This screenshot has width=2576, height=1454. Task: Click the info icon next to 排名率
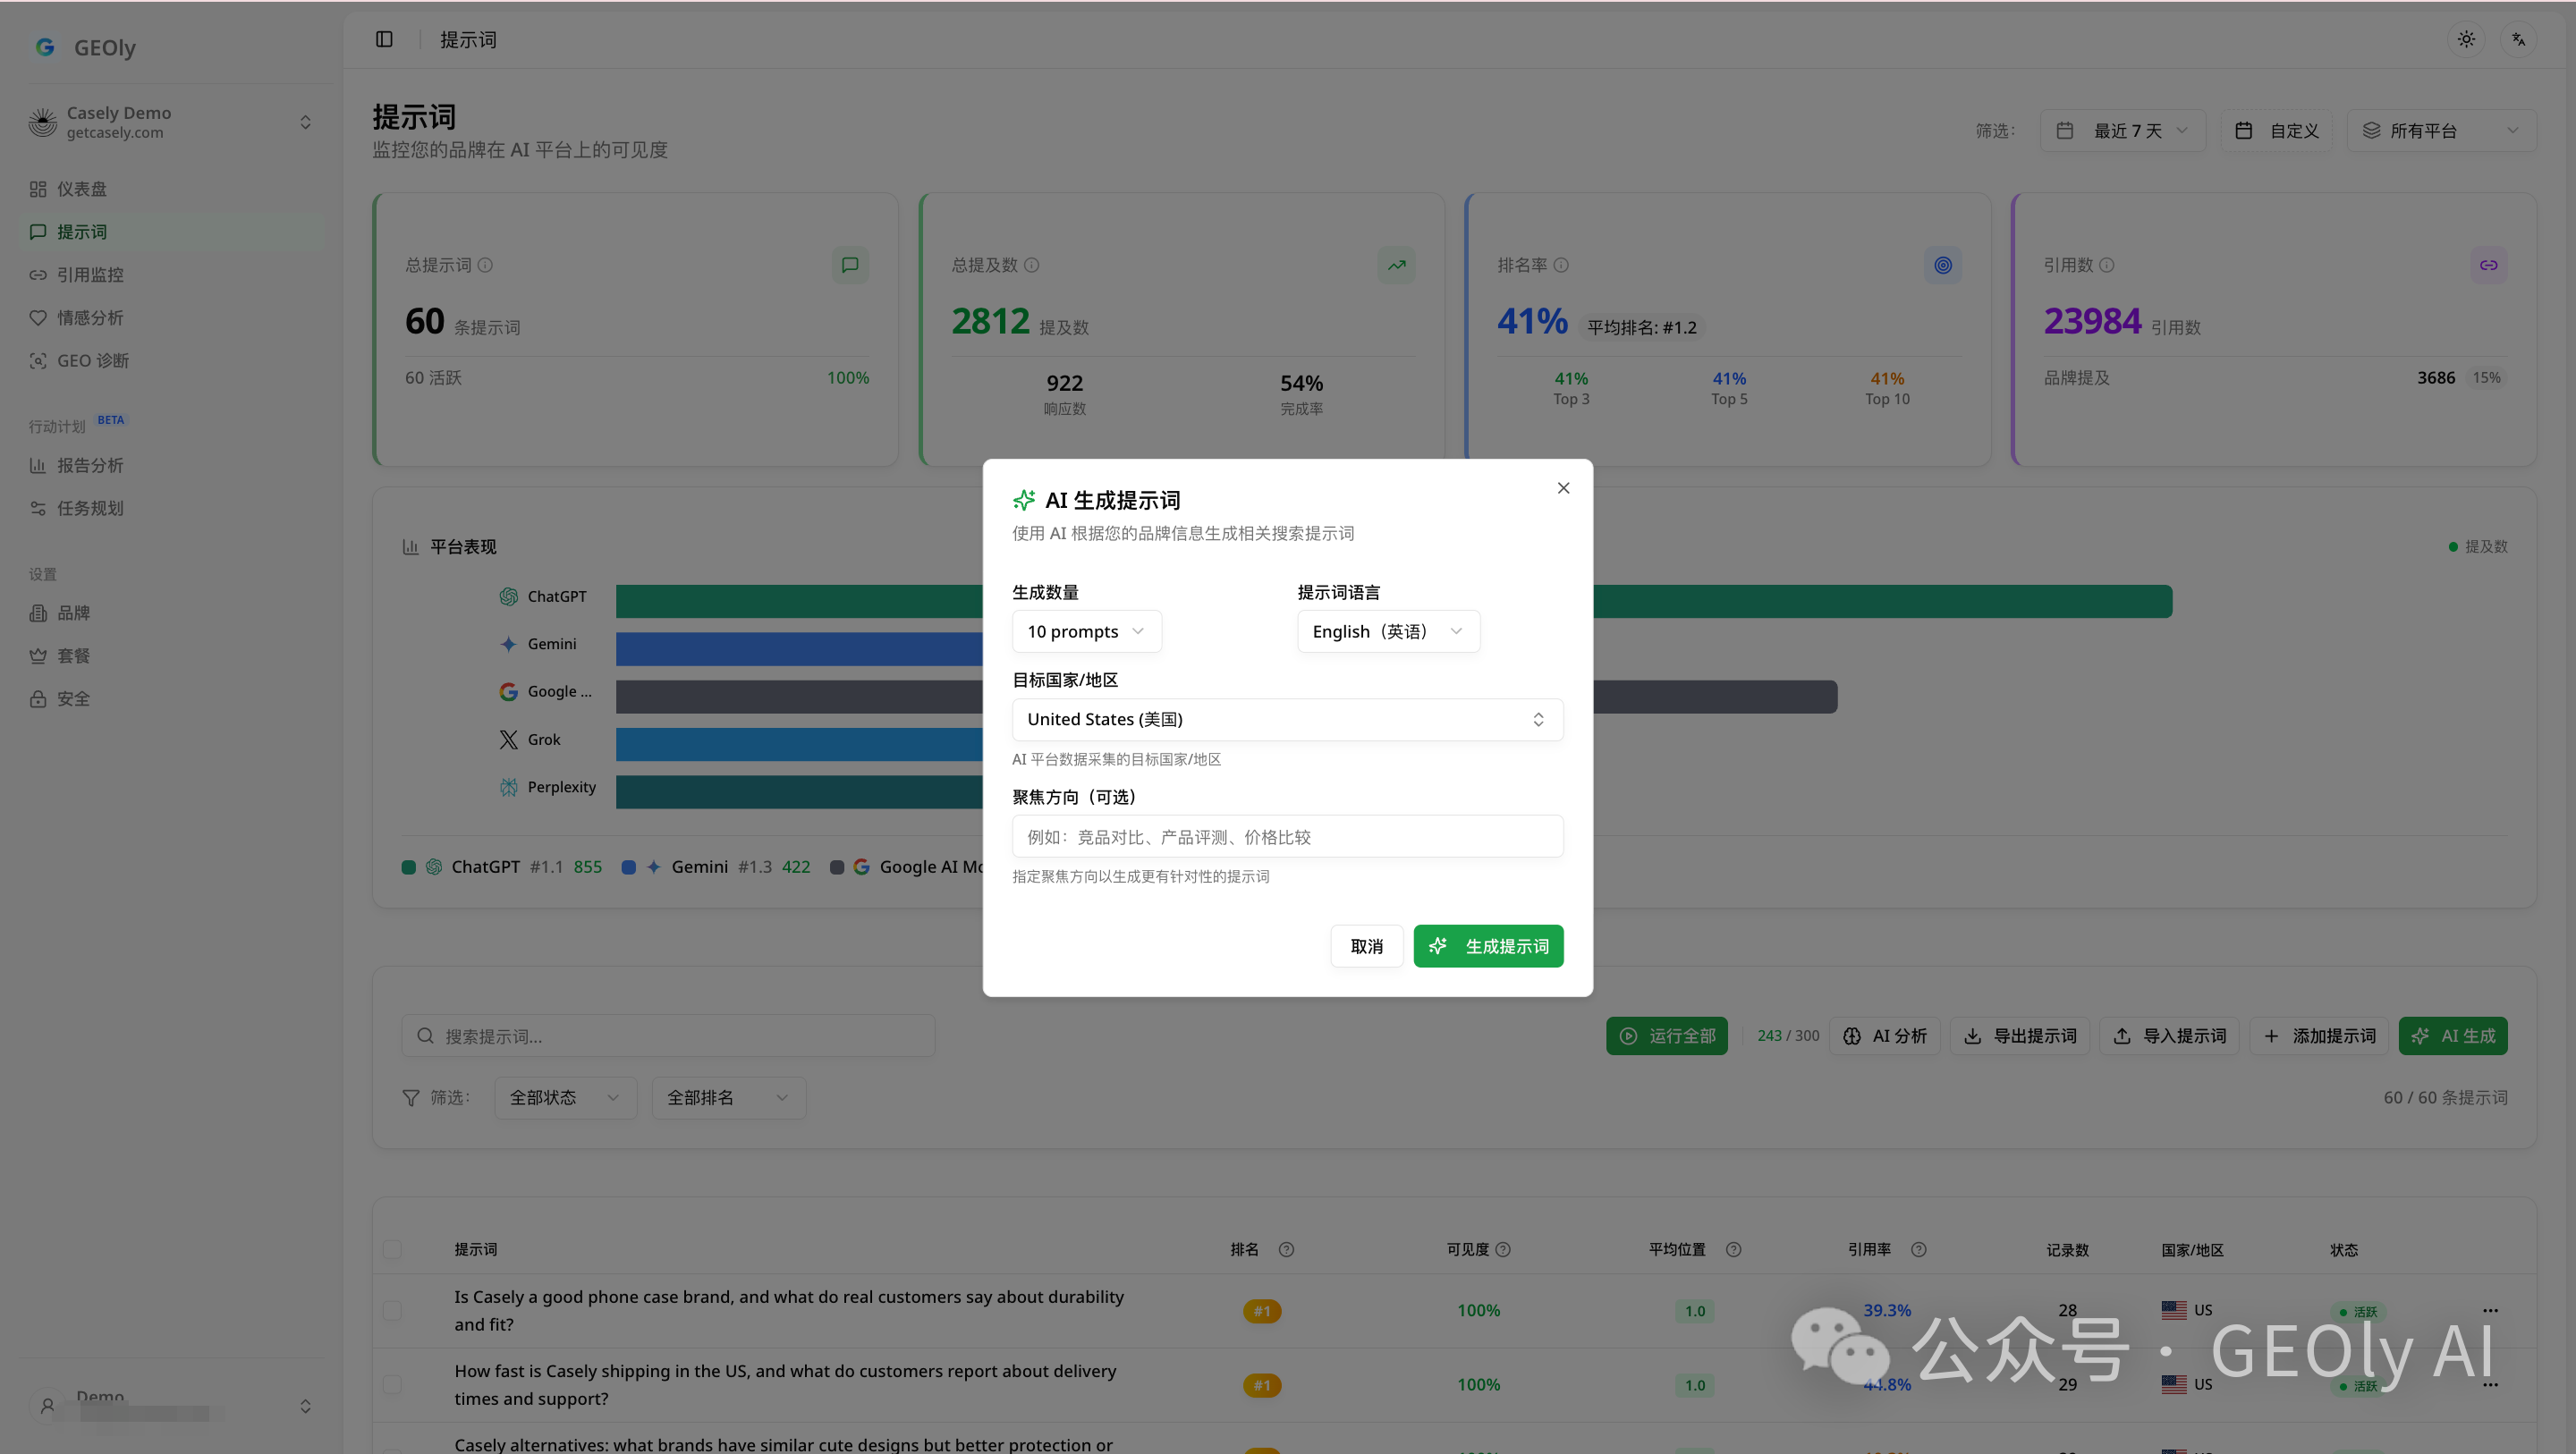(x=1561, y=265)
